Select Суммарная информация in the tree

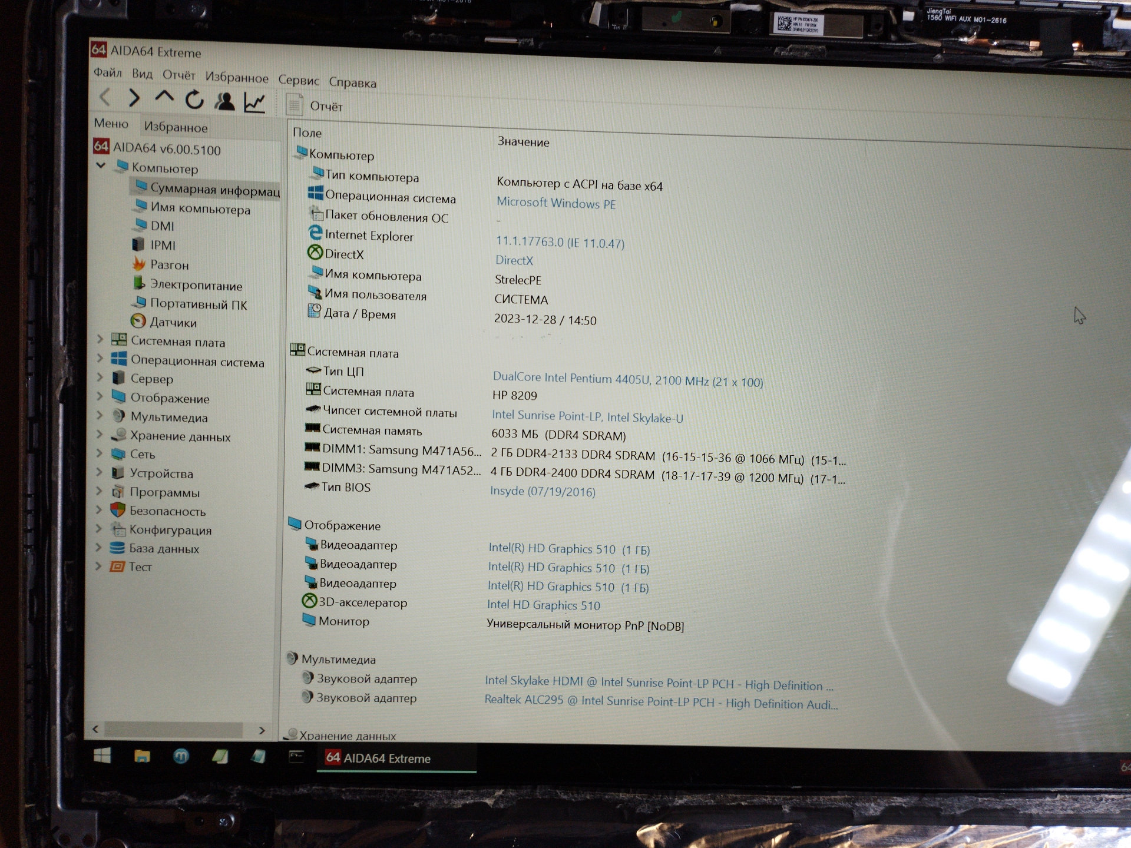[205, 189]
